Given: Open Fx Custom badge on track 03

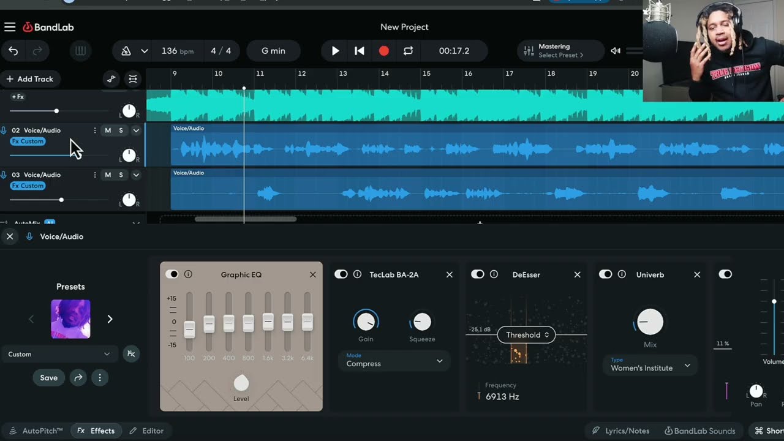Looking at the screenshot, I should click(28, 186).
